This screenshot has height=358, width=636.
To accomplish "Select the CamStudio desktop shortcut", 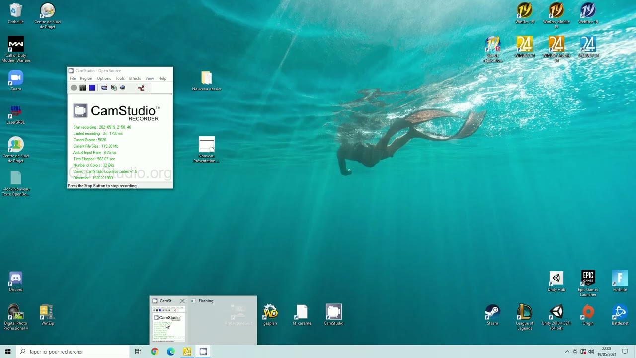I will [x=334, y=315].
